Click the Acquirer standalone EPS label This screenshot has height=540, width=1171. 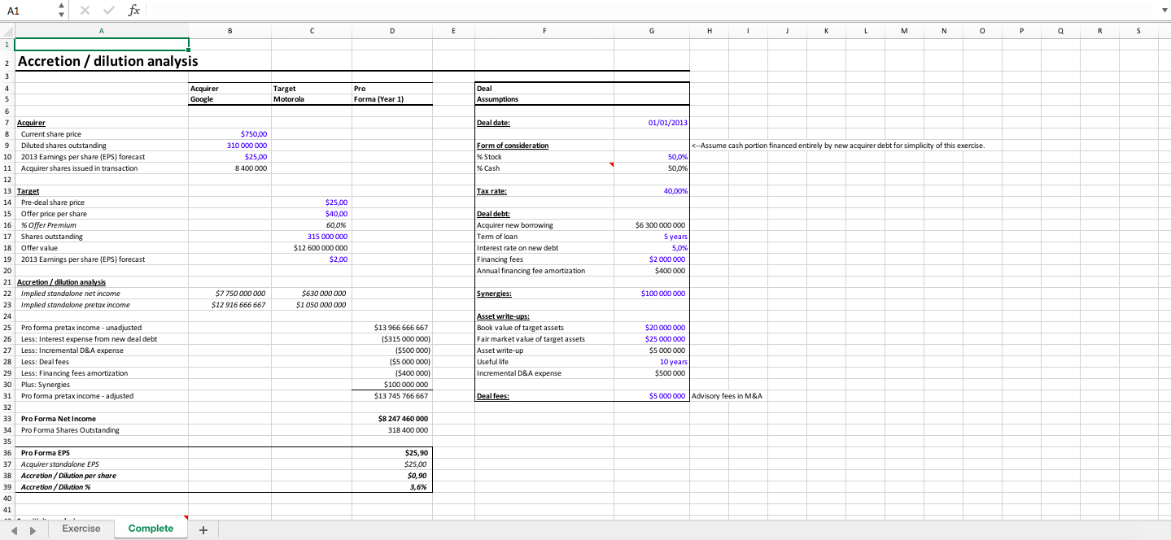tap(59, 464)
